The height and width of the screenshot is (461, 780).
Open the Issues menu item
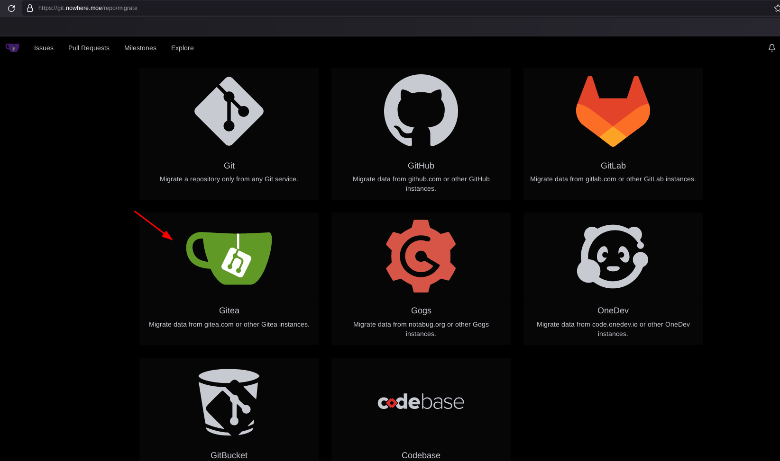[44, 48]
